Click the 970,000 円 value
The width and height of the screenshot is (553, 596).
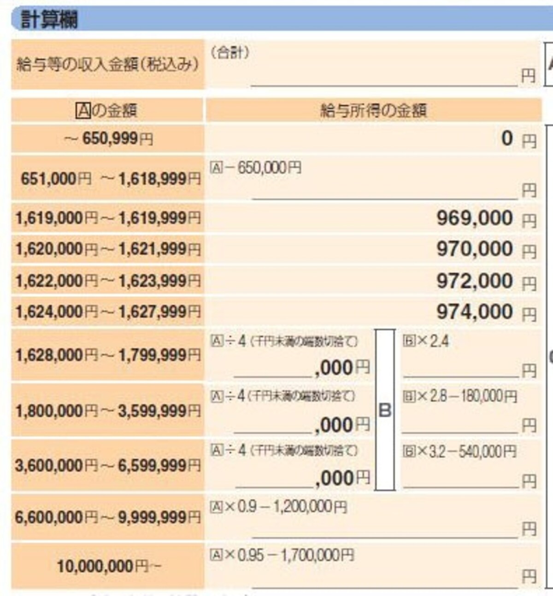coord(487,250)
